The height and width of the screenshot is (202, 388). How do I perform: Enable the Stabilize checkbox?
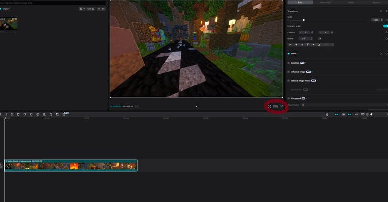point(288,63)
